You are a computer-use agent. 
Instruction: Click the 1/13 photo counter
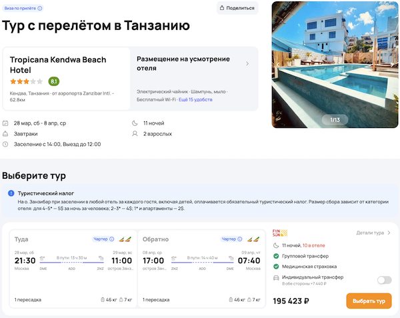[x=335, y=119]
